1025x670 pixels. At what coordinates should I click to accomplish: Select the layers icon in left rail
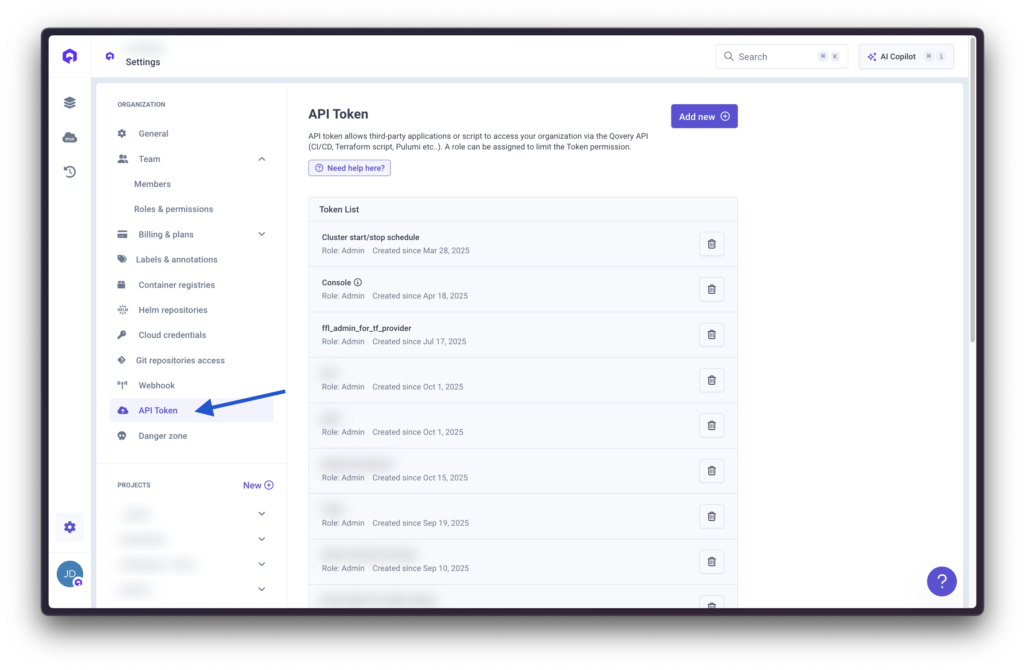(x=70, y=102)
